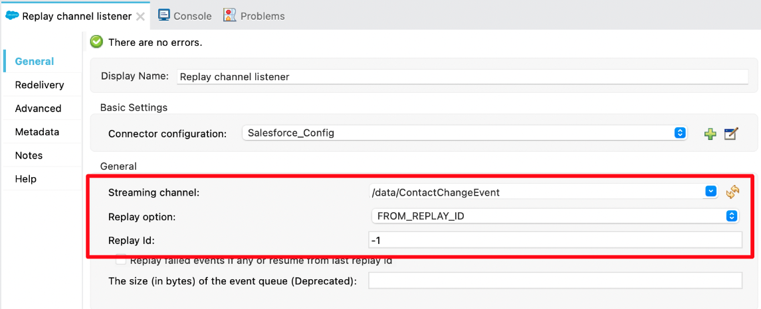Click the /data/ContactChangeEvent channel text
761x309 pixels.
click(436, 192)
